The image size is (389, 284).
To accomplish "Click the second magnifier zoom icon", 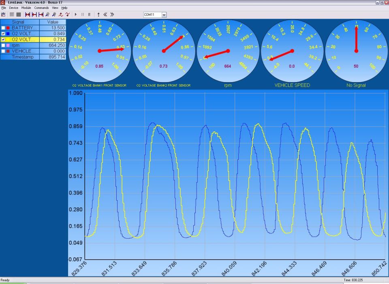I will point(54,15).
